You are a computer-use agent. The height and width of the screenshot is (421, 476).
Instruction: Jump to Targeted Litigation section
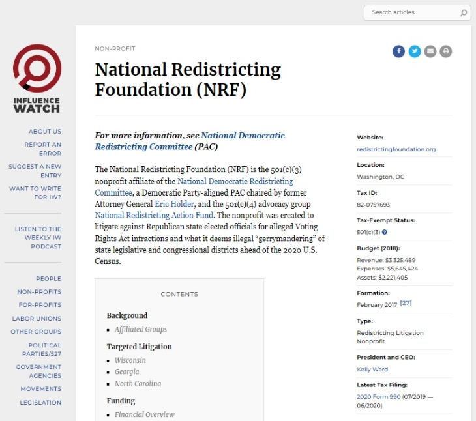tap(139, 347)
